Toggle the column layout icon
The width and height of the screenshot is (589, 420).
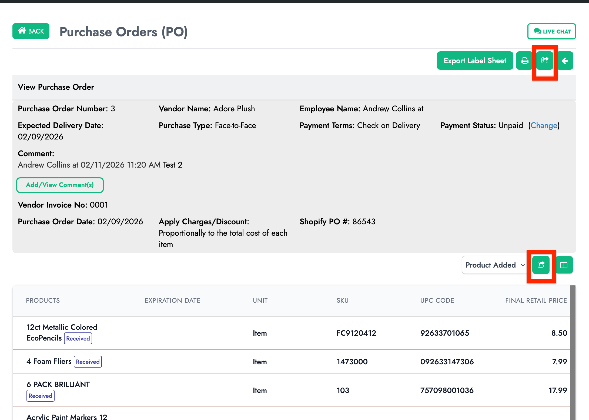(564, 265)
